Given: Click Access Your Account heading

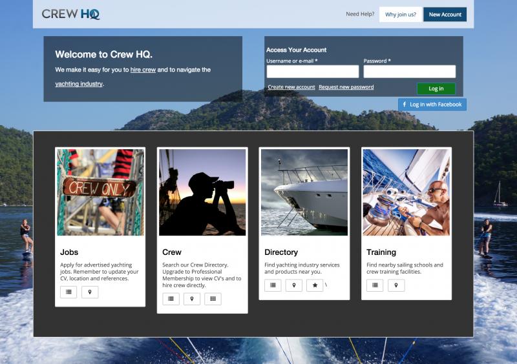Looking at the screenshot, I should 297,50.
